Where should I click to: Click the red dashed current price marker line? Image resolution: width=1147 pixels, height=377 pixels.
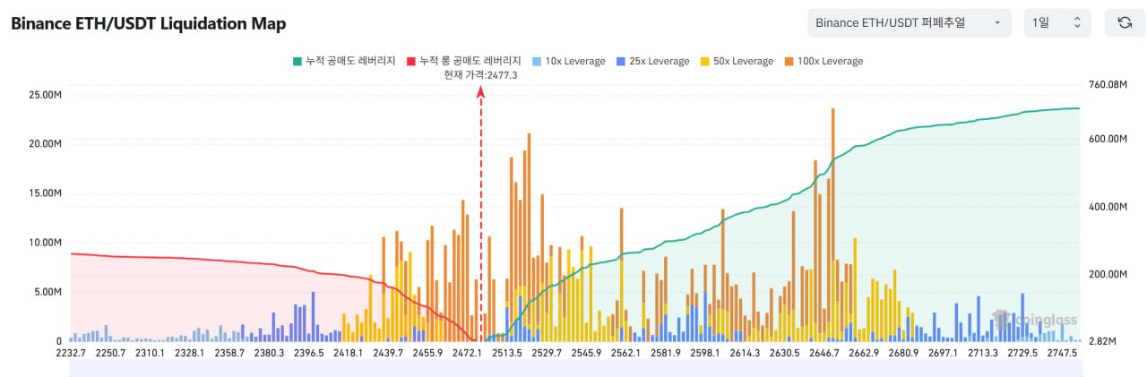481,215
